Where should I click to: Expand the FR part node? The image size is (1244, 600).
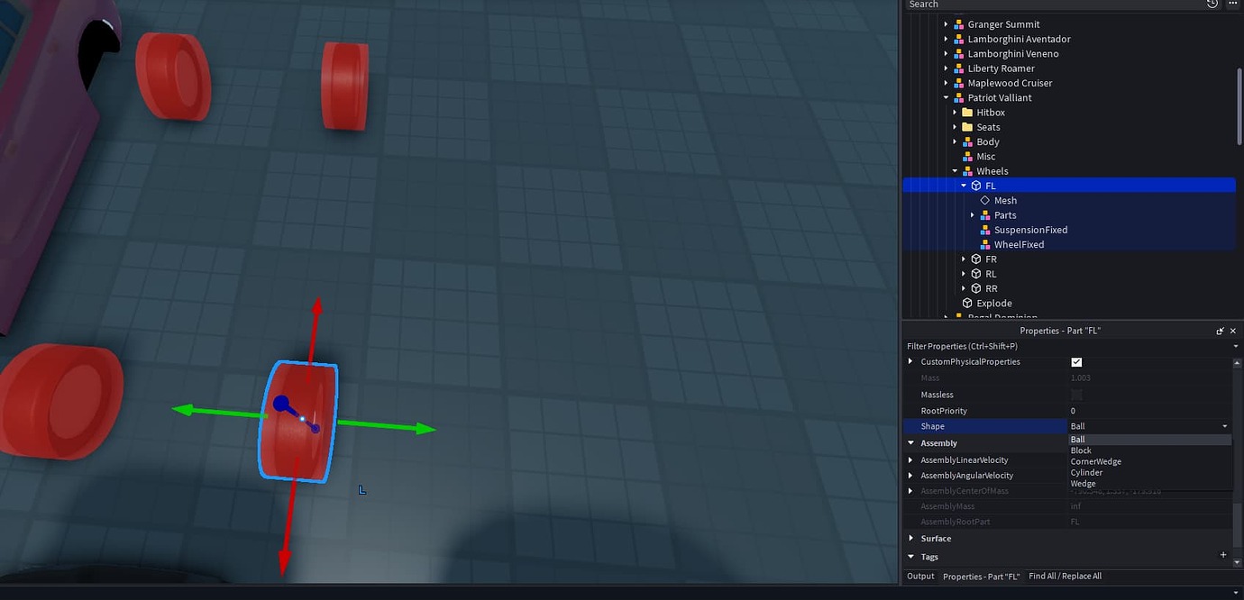pos(964,259)
